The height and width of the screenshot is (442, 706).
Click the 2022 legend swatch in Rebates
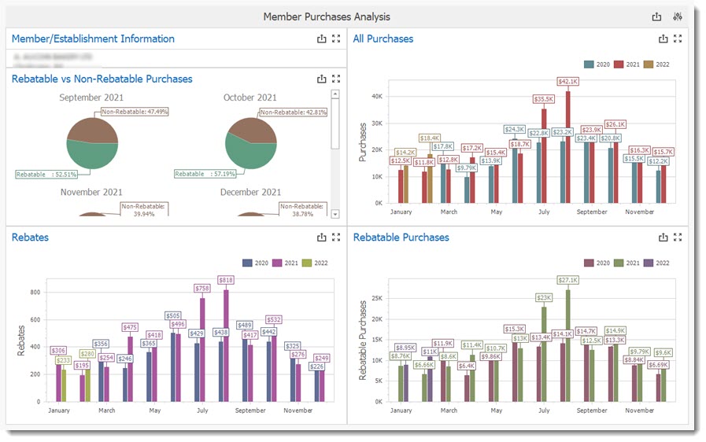pyautogui.click(x=308, y=263)
